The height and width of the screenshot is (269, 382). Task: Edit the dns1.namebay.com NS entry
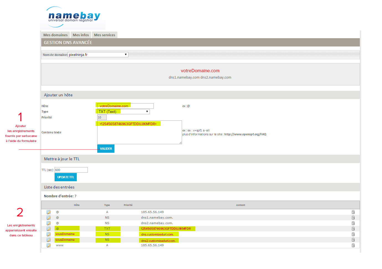tap(48, 218)
